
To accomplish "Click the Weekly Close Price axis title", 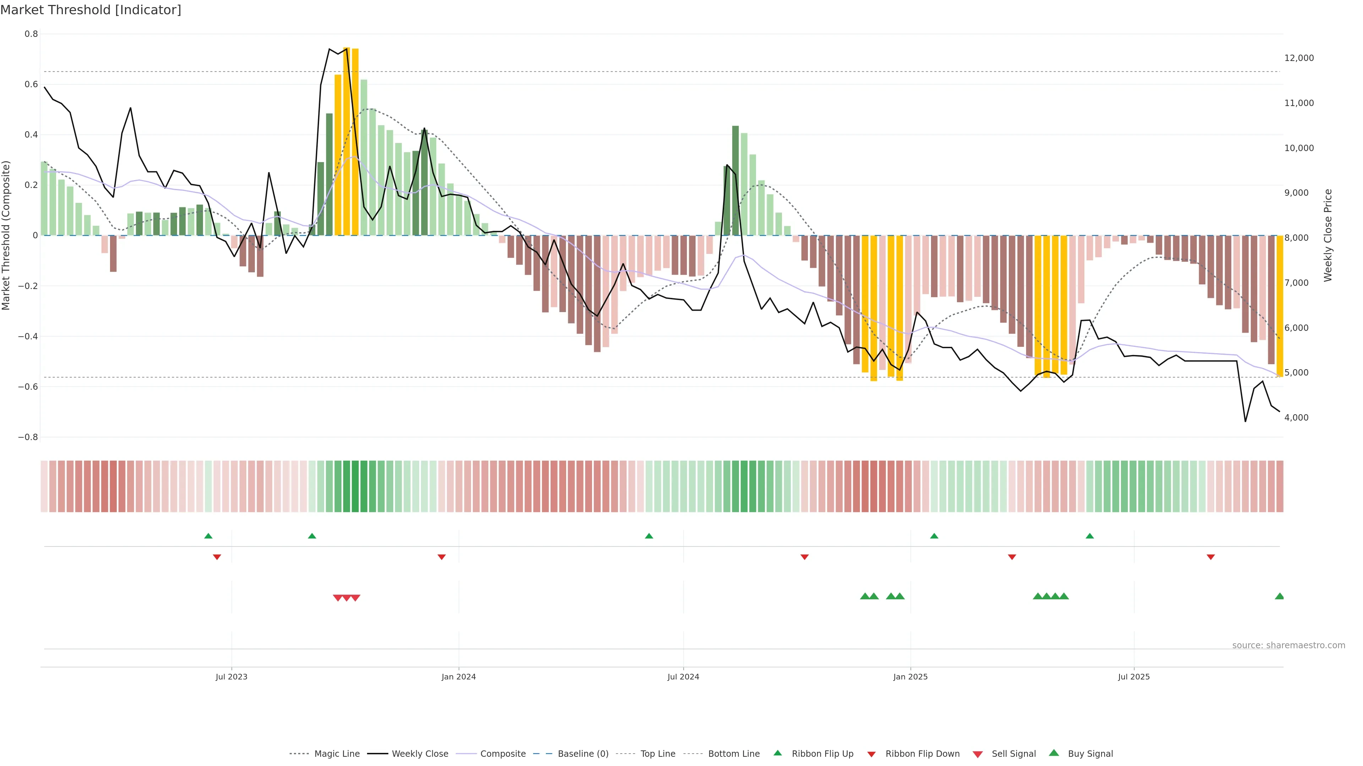I will (1328, 235).
